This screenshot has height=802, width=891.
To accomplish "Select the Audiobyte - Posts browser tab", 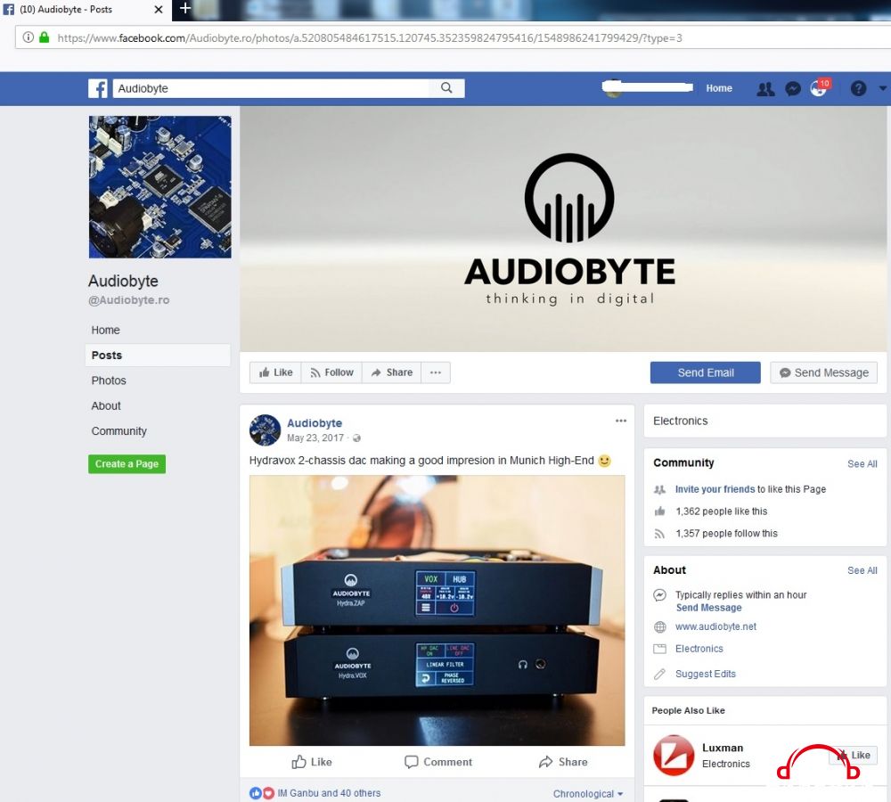I will pos(86,10).
